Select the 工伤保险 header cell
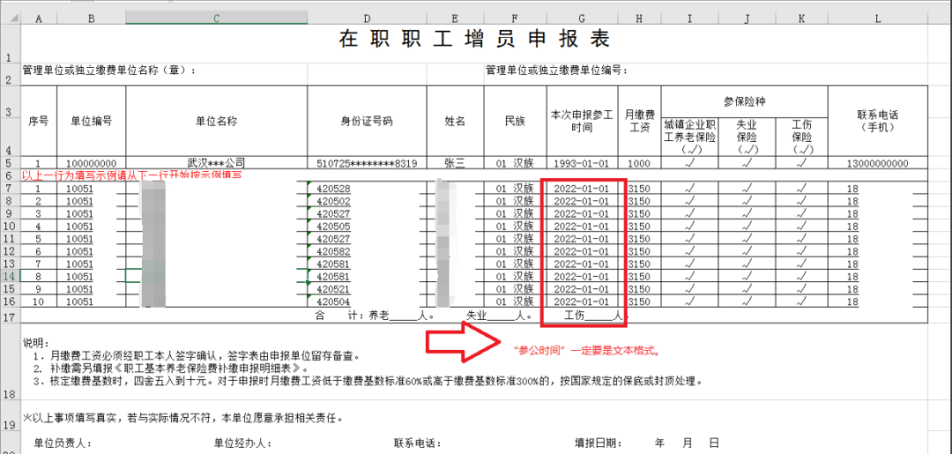 (801, 137)
